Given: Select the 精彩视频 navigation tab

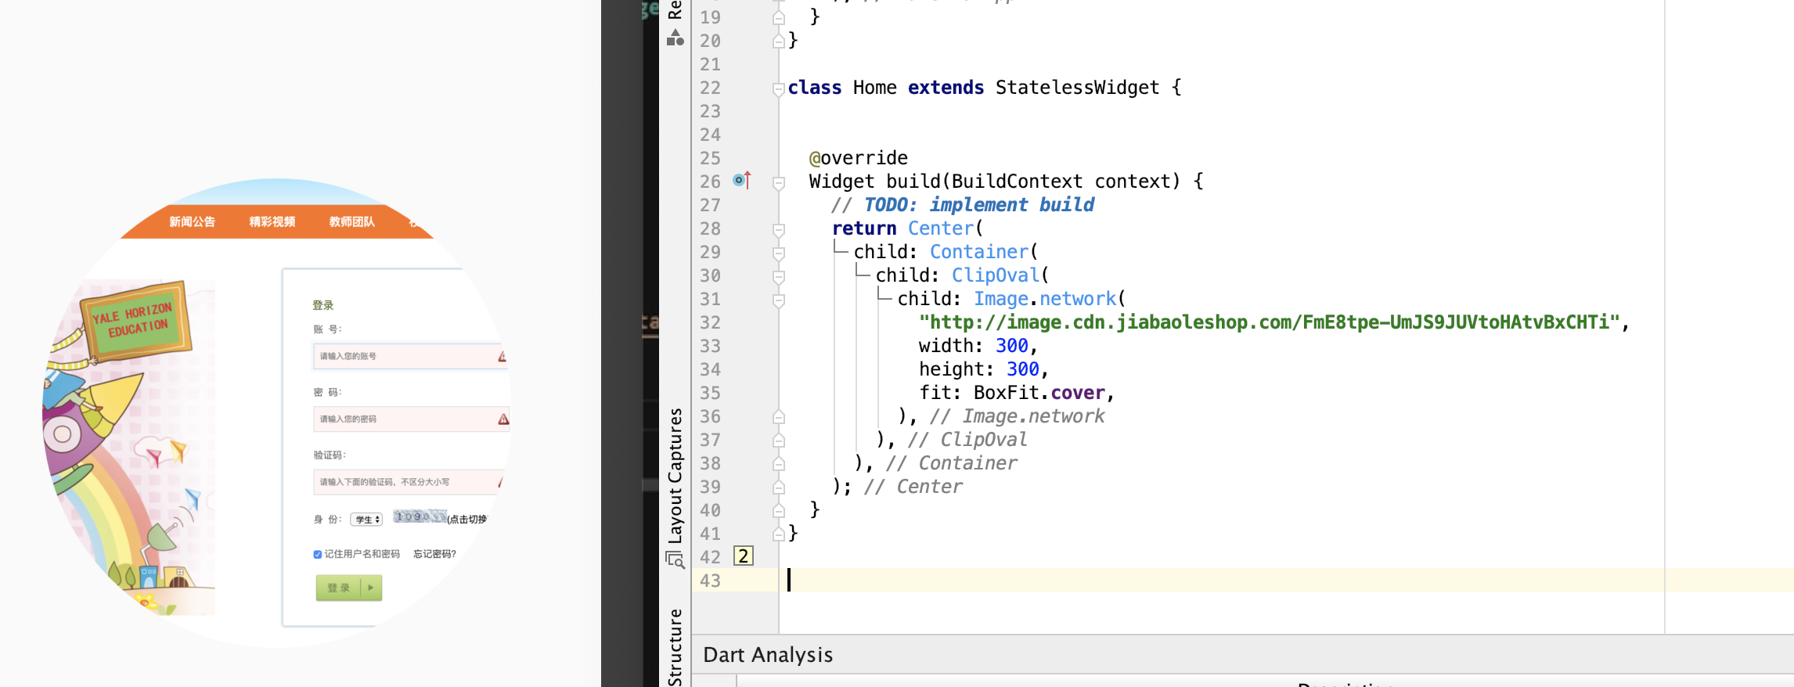Looking at the screenshot, I should coord(272,221).
